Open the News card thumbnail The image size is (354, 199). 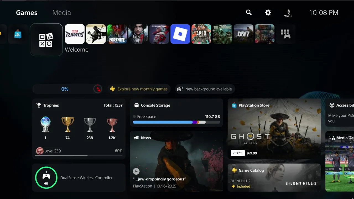176,161
